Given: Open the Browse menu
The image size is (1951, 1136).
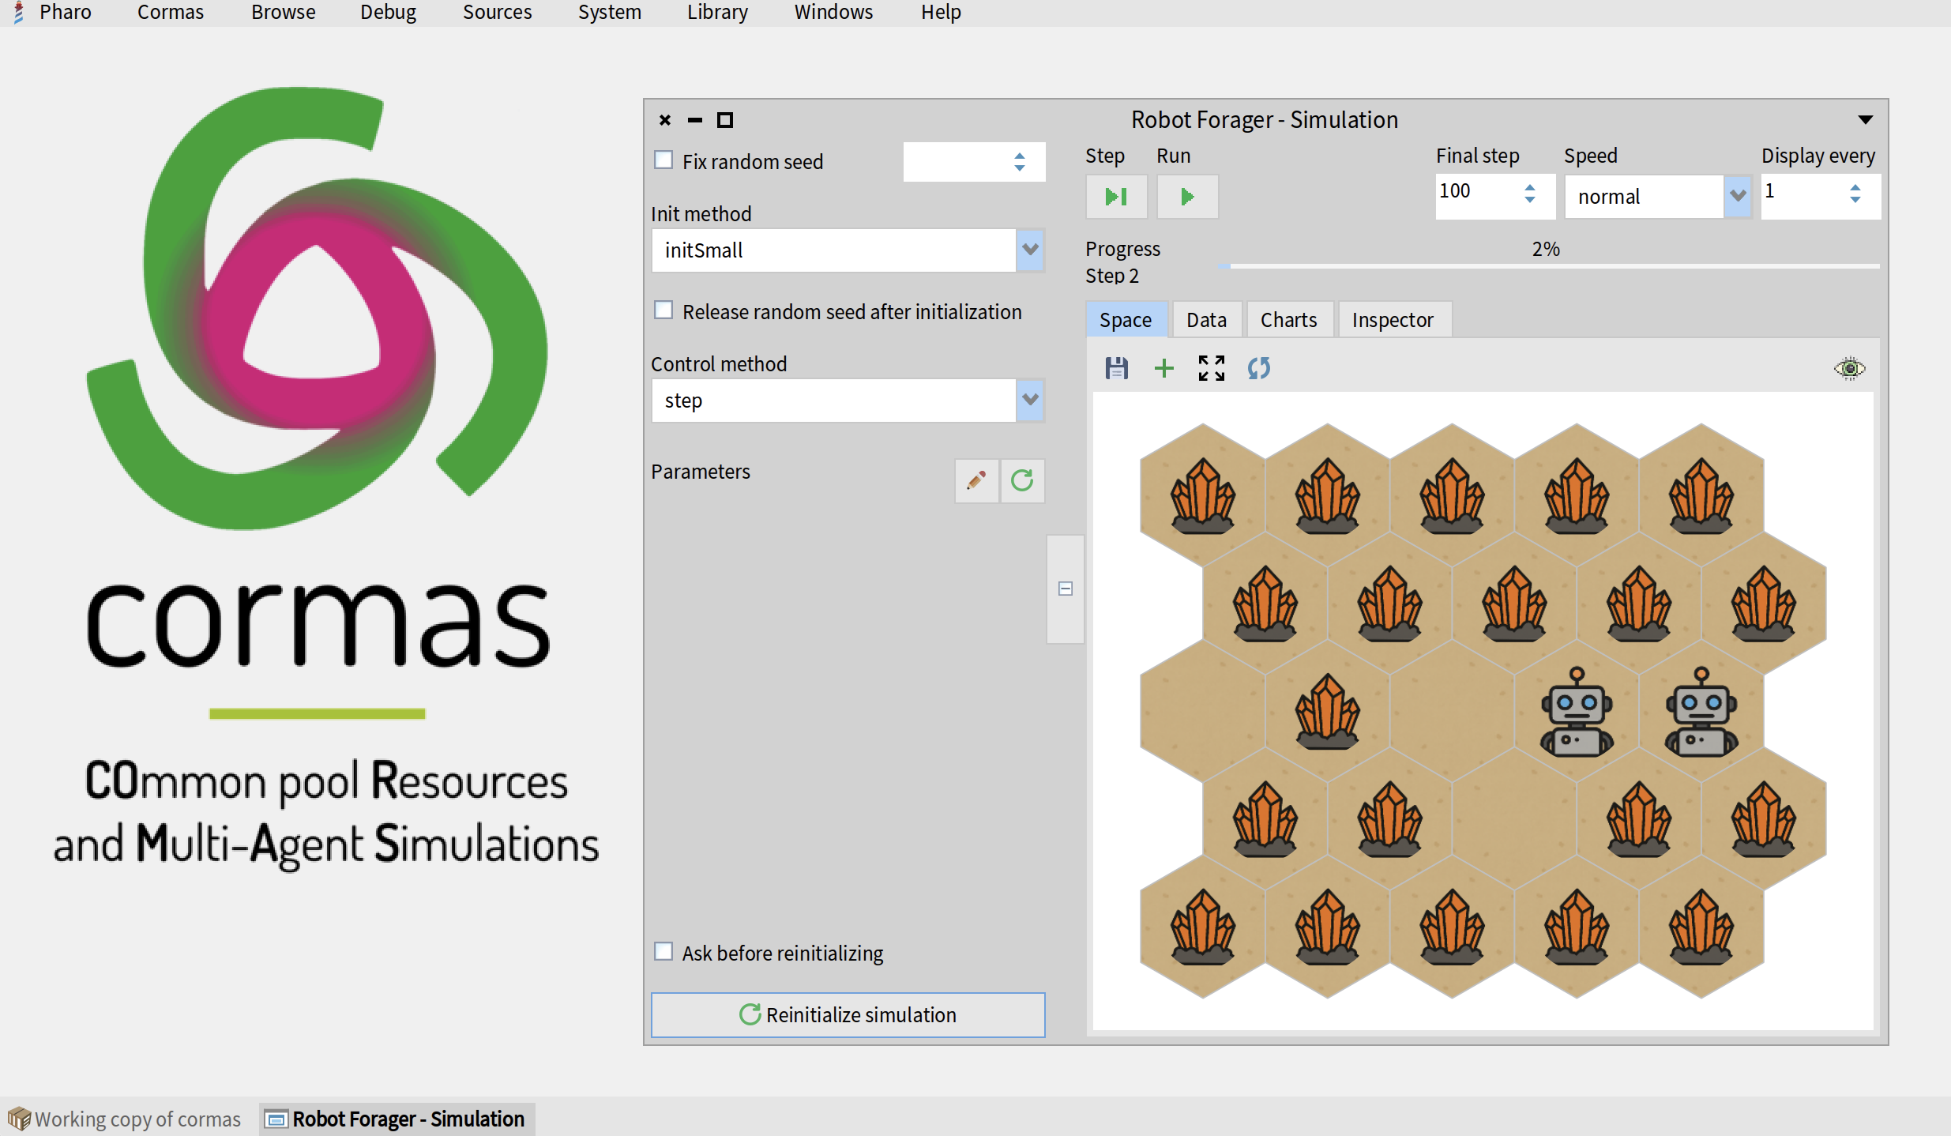Looking at the screenshot, I should (x=284, y=12).
